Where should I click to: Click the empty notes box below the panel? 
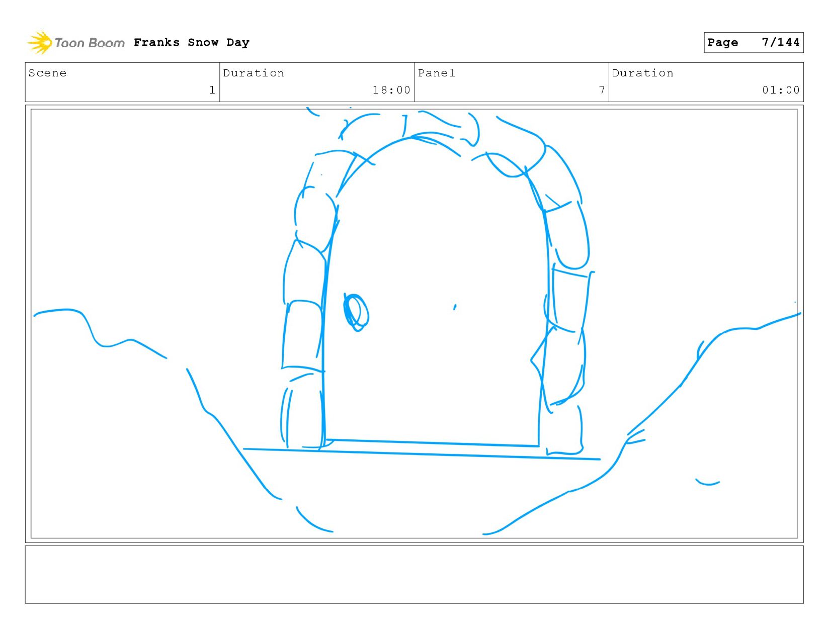point(414,575)
